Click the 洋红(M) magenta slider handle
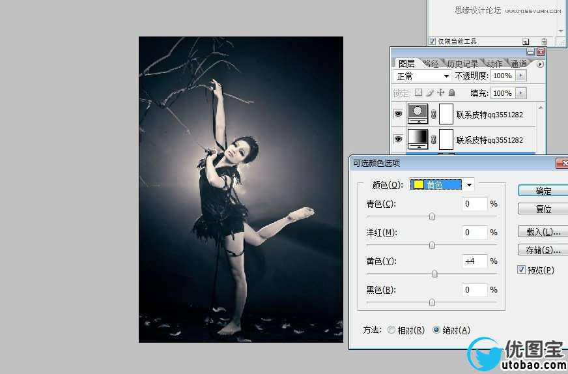This screenshot has width=568, height=374. point(432,246)
